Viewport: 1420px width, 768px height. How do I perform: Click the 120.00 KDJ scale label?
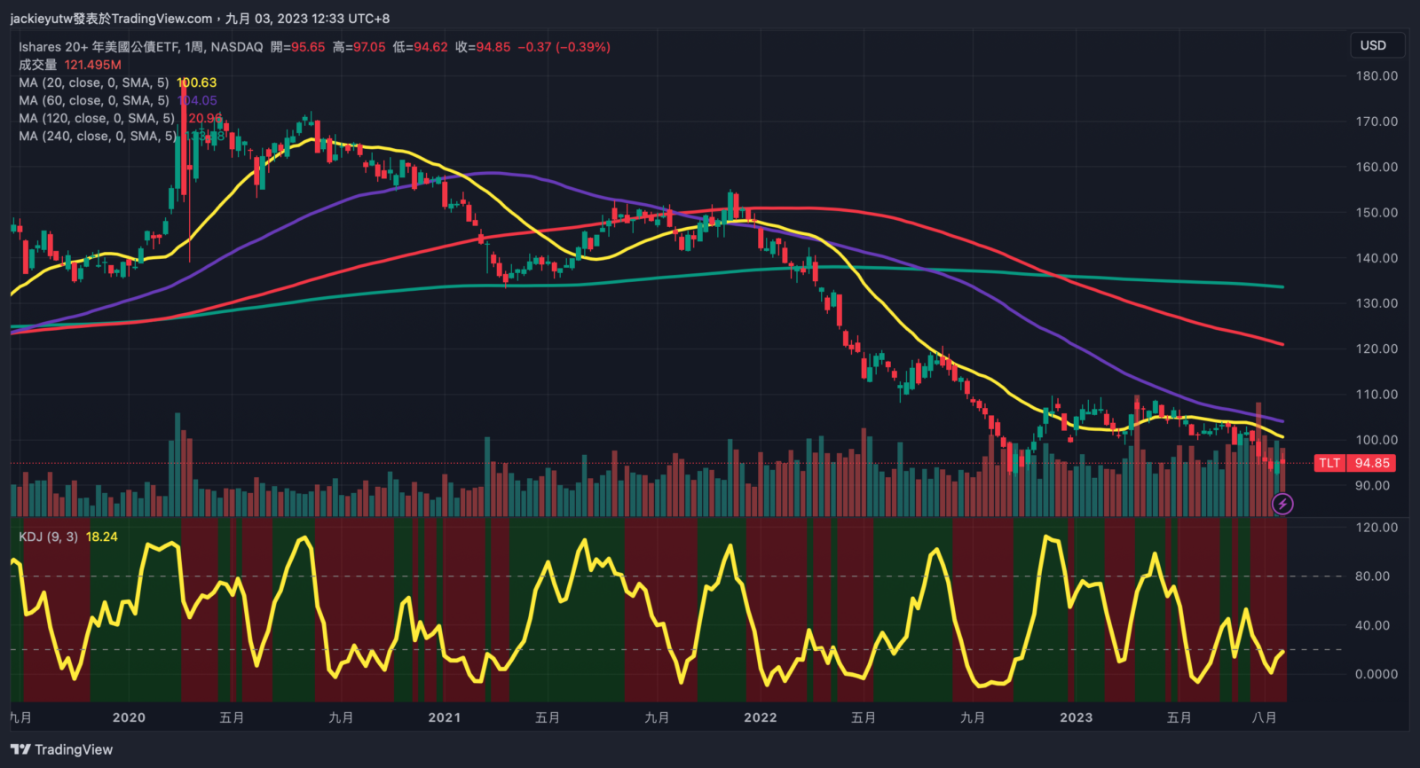click(x=1376, y=527)
